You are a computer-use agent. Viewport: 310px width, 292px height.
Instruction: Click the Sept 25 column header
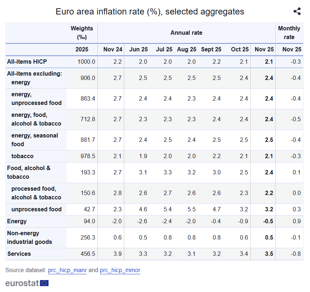point(211,50)
